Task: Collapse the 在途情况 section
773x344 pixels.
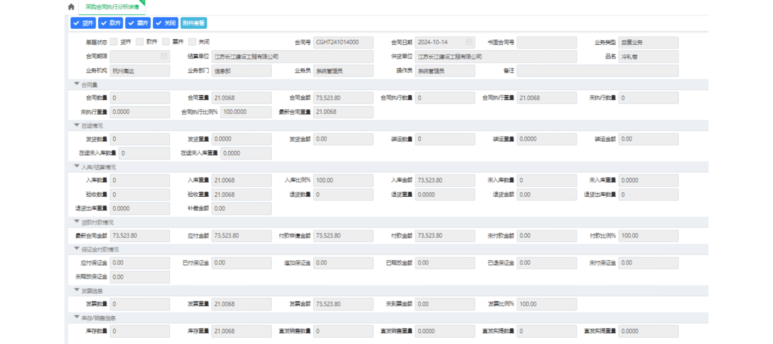Action: (77, 125)
